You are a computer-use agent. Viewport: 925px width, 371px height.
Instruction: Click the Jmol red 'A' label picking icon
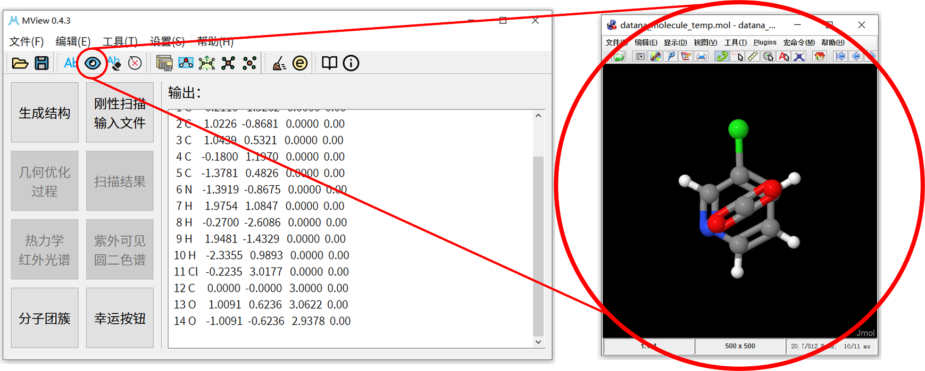pyautogui.click(x=784, y=56)
